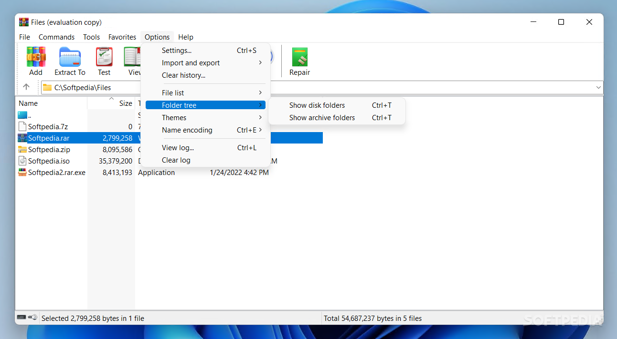Open the address bar dropdown arrow
Screen dimensions: 617x339
click(x=598, y=87)
